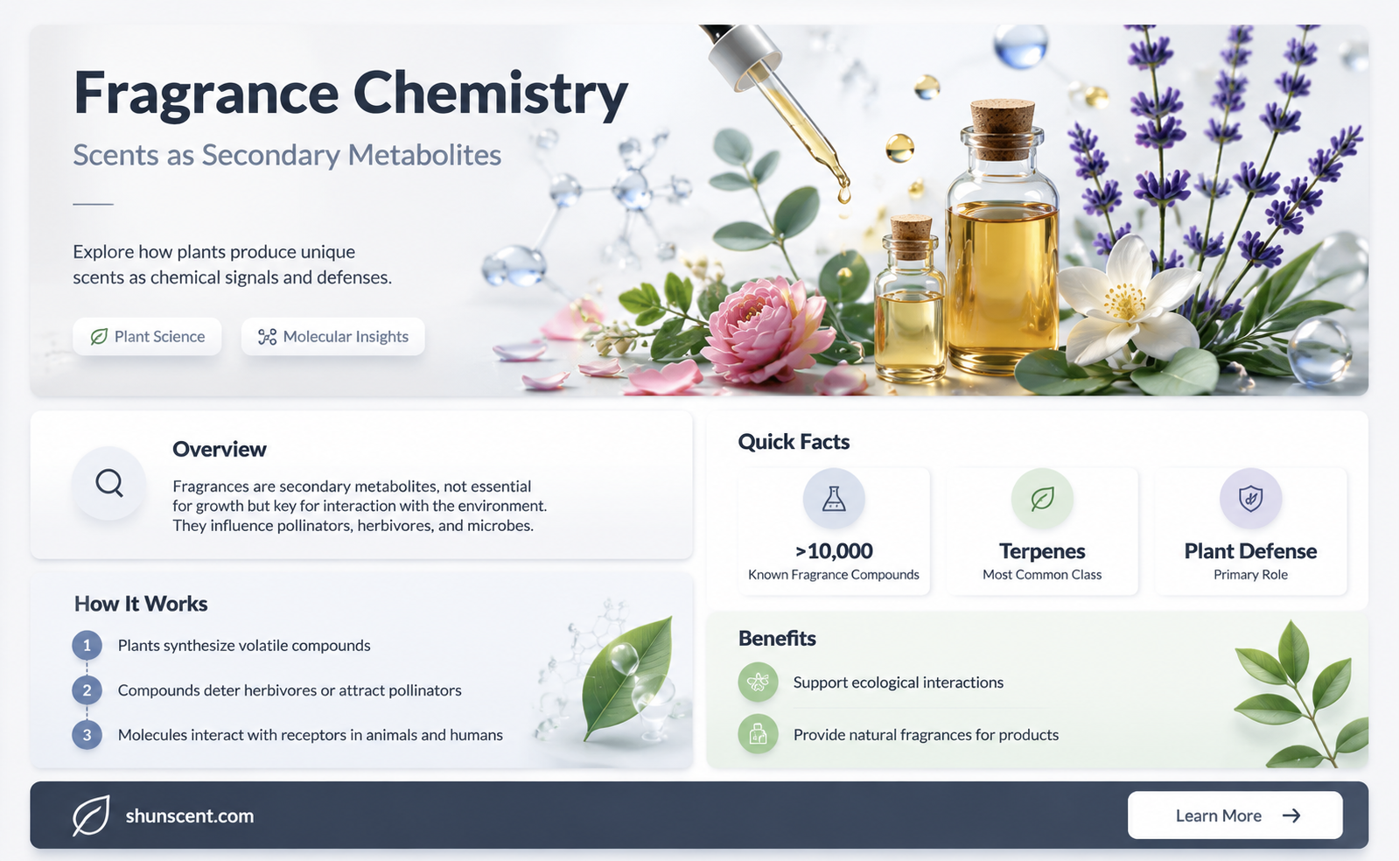Click 'Plants synthesize volatile compounds' text

[244, 646]
